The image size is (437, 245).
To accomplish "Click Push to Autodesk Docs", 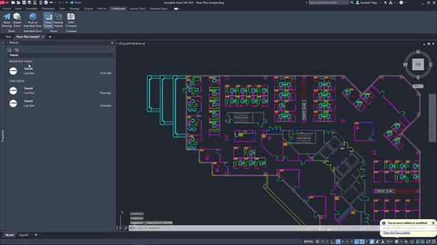I will (x=33, y=20).
